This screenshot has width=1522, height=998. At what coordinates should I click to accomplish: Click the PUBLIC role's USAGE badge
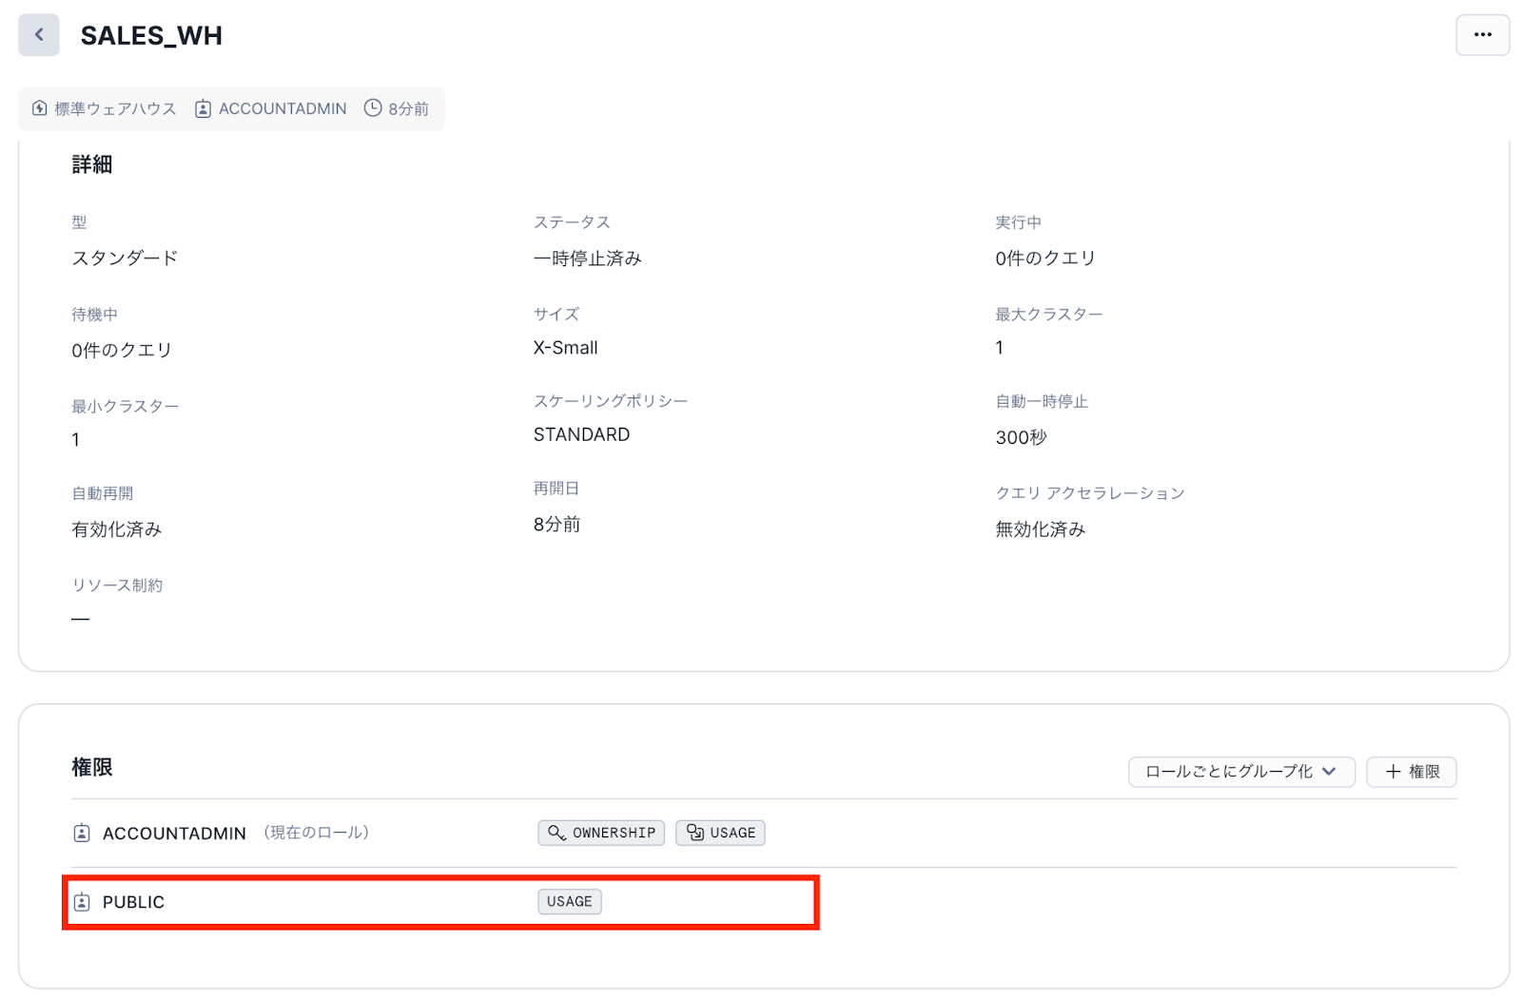(x=569, y=902)
